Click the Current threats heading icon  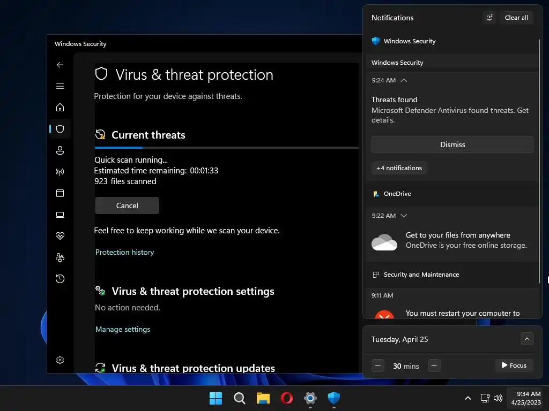[x=100, y=134]
